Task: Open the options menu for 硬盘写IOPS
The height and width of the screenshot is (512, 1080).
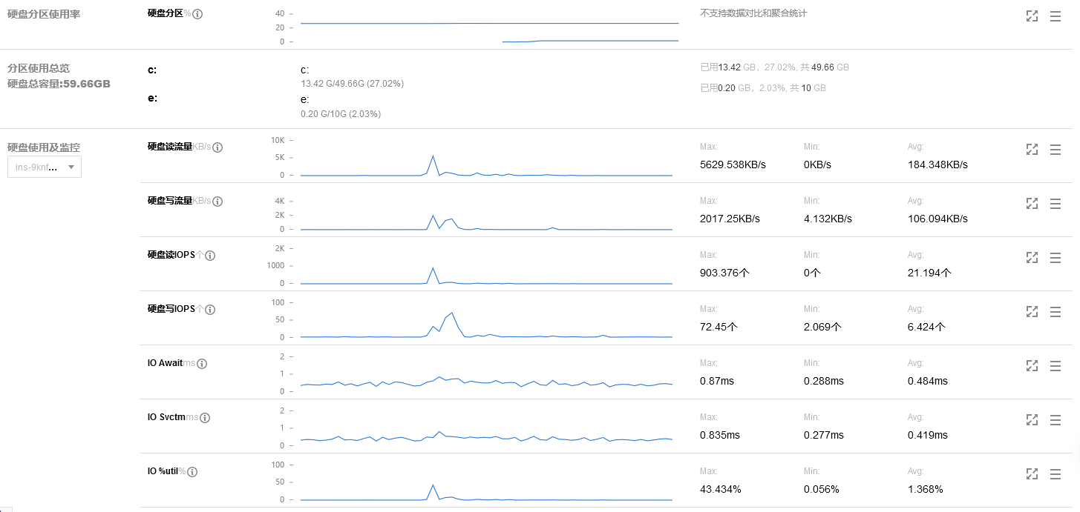Action: click(1056, 312)
